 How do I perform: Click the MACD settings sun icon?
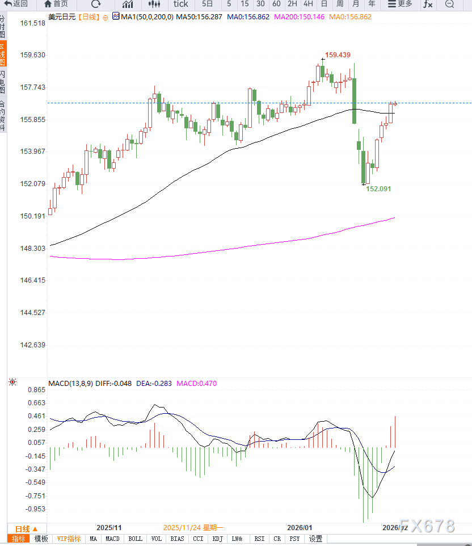click(x=12, y=383)
